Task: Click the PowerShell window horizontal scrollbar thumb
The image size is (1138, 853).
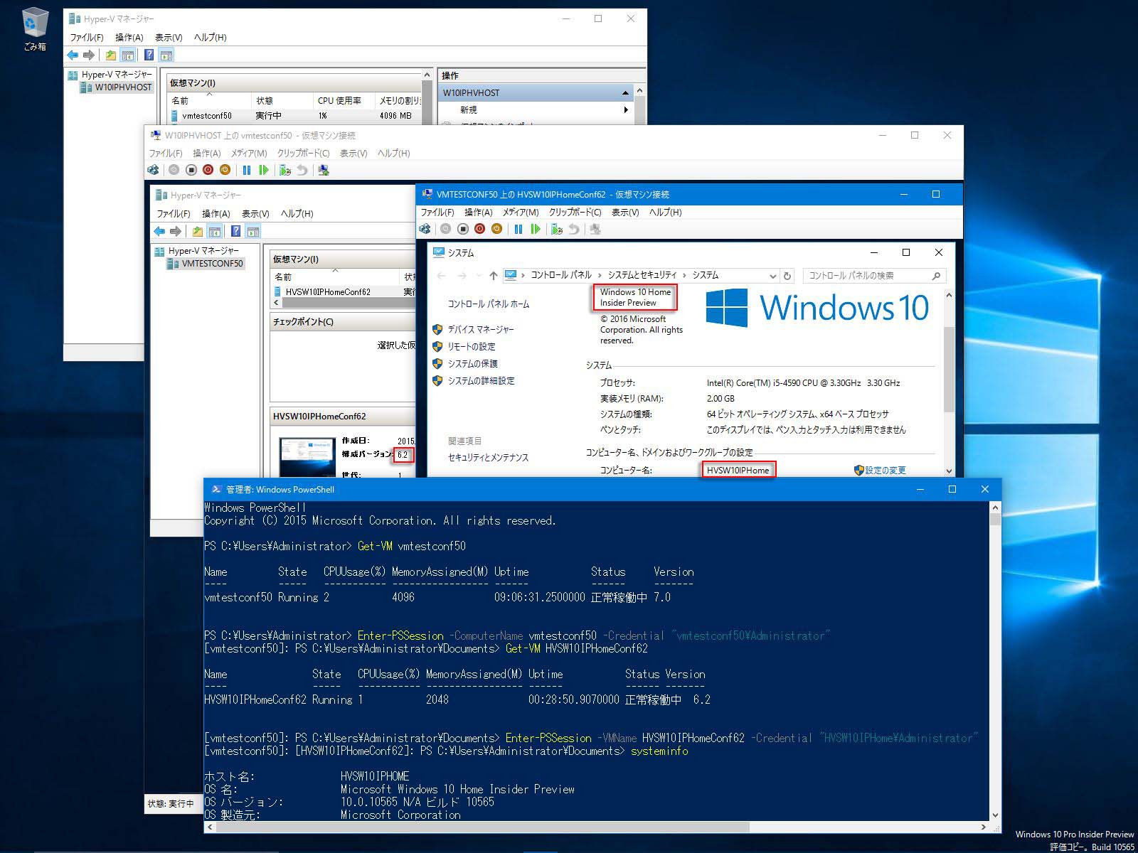Action: (x=482, y=827)
